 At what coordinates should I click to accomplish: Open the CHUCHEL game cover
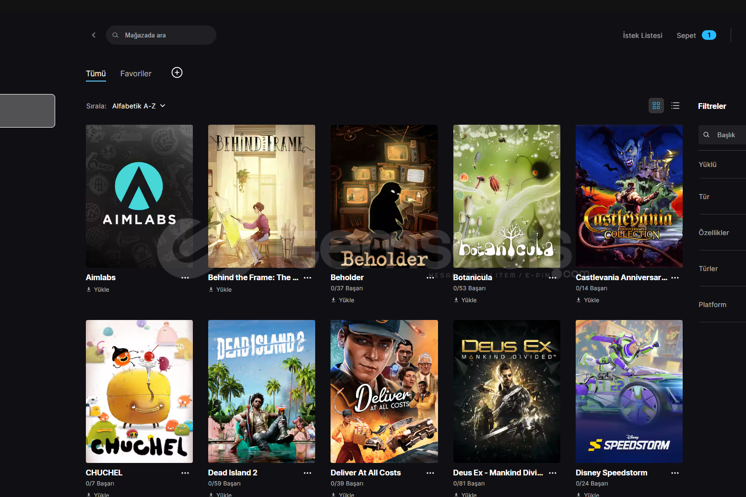(x=139, y=391)
